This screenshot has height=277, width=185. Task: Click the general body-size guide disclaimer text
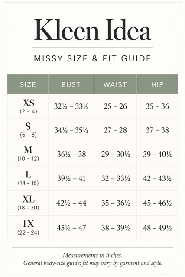pos(93,263)
